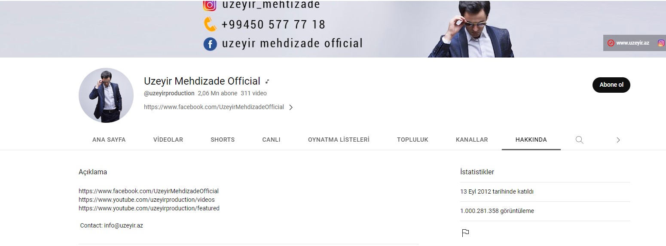The width and height of the screenshot is (666, 246).
Task: Open the uzeyirproduction/videos link in description
Action: (x=147, y=200)
